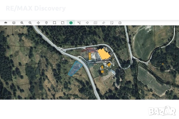Select rectangle tool next to location pin
This screenshot has width=179, height=119.
(55, 23)
